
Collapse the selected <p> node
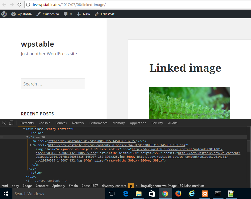[x=27, y=137]
